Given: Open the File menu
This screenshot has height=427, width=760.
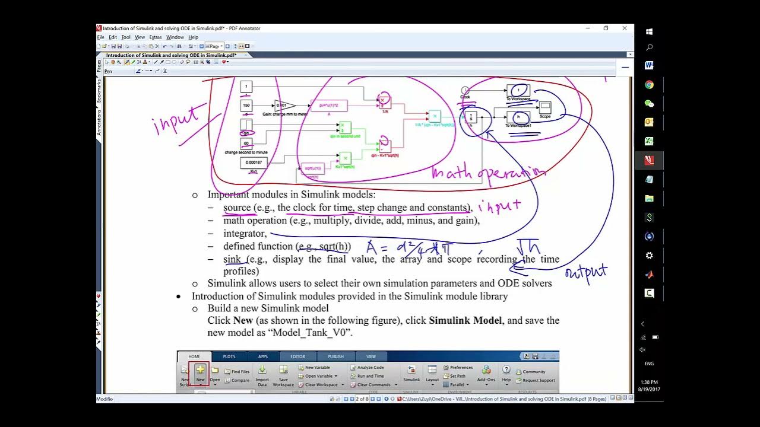Looking at the screenshot, I should tap(100, 37).
